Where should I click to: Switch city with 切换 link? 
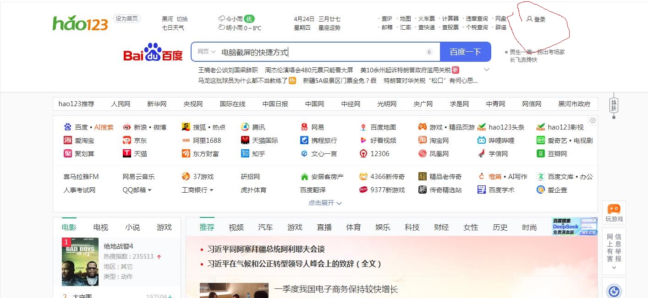(x=182, y=19)
